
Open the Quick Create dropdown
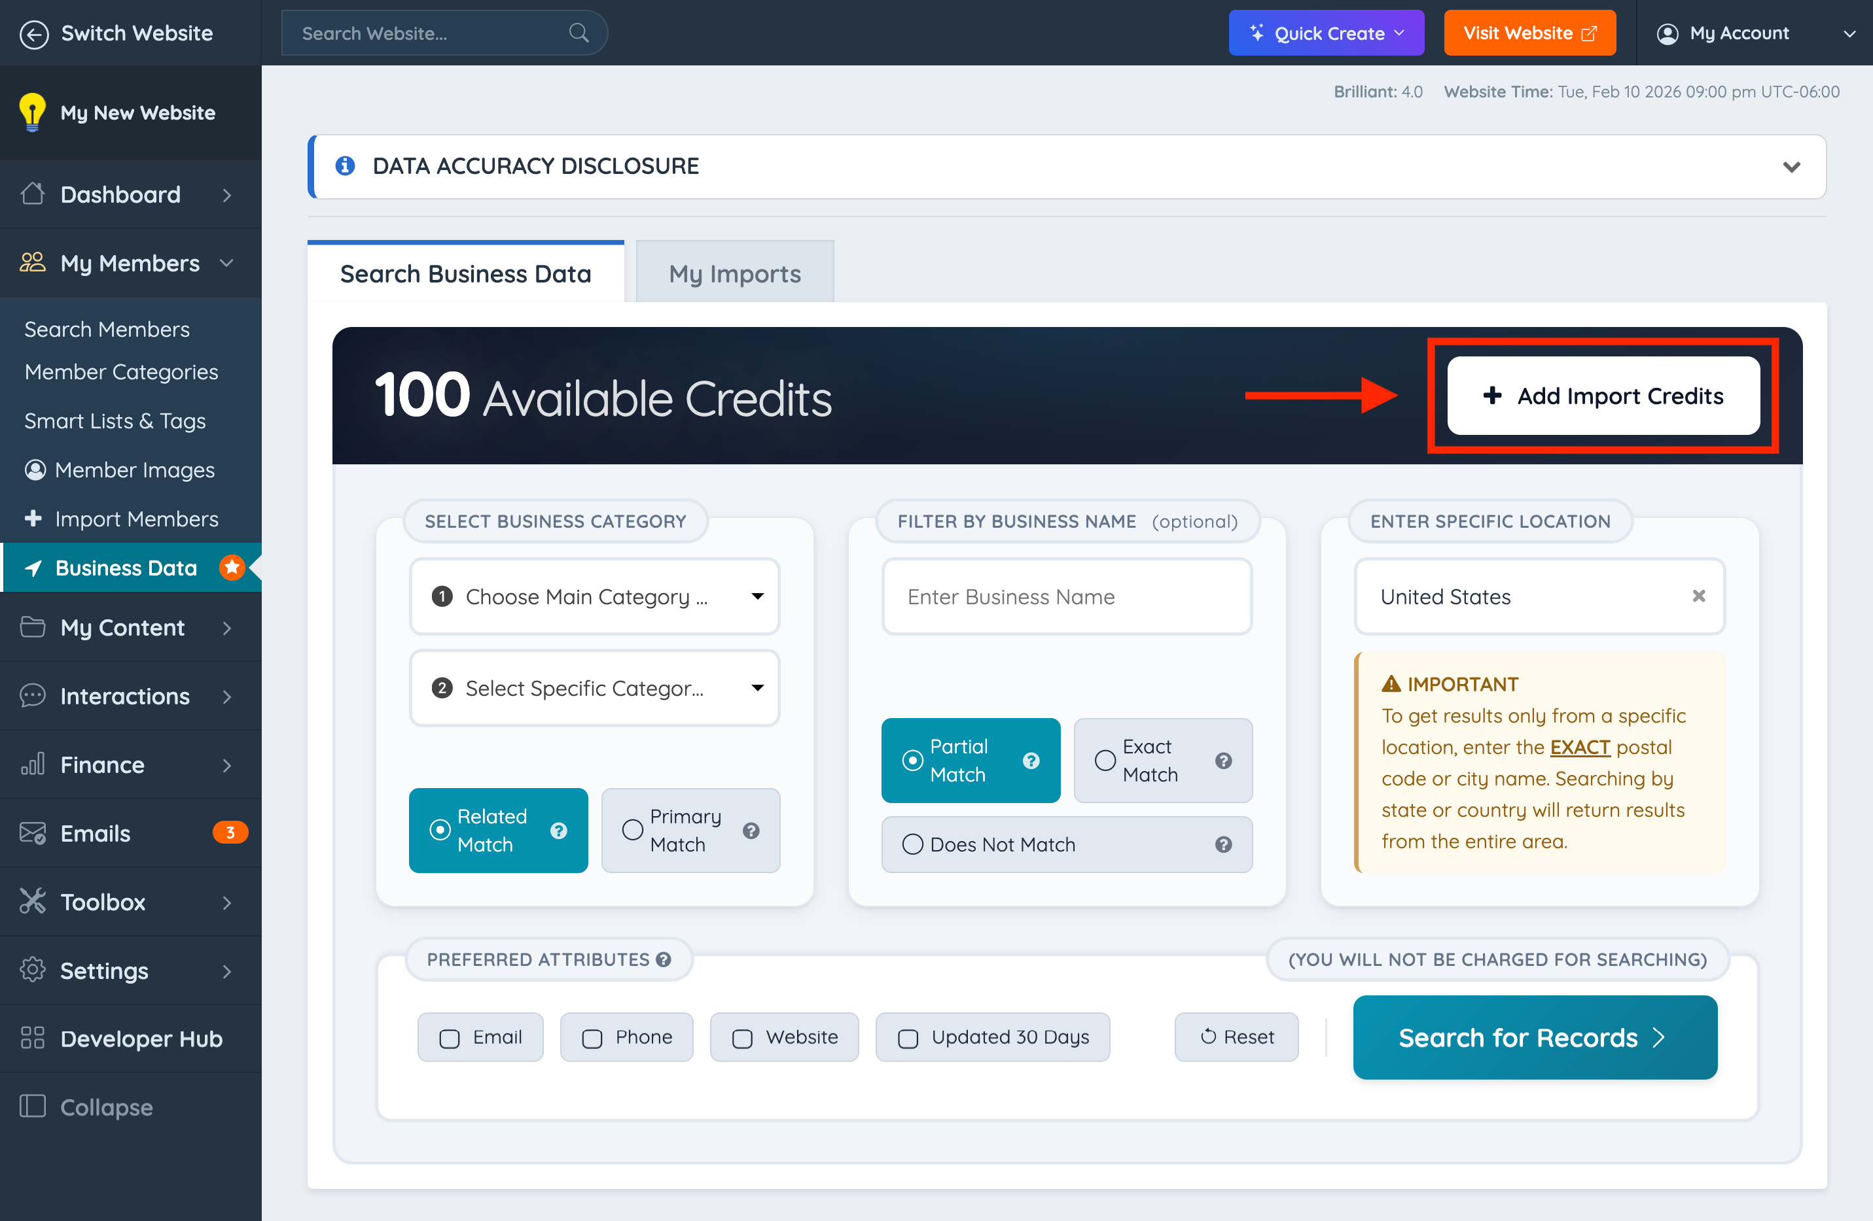click(1326, 33)
